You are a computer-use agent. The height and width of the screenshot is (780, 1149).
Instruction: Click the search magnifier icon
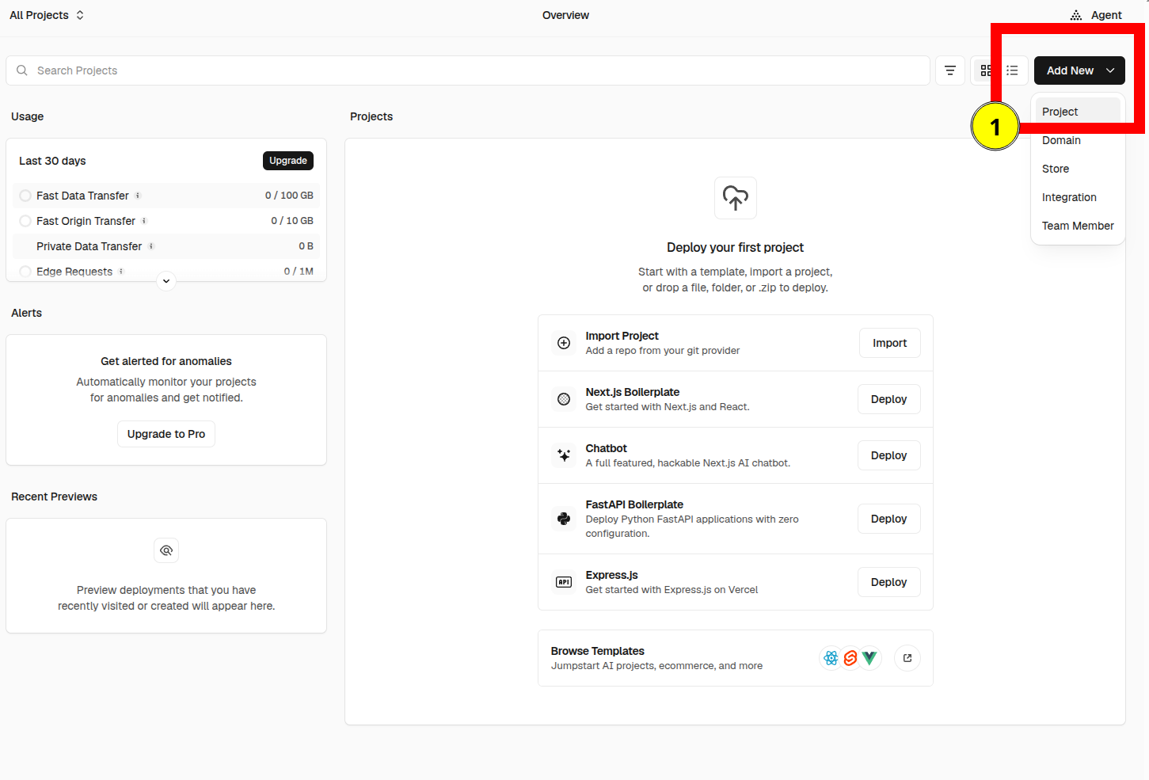[22, 70]
